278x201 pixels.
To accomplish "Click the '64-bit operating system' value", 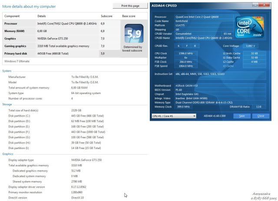I will [86, 93].
